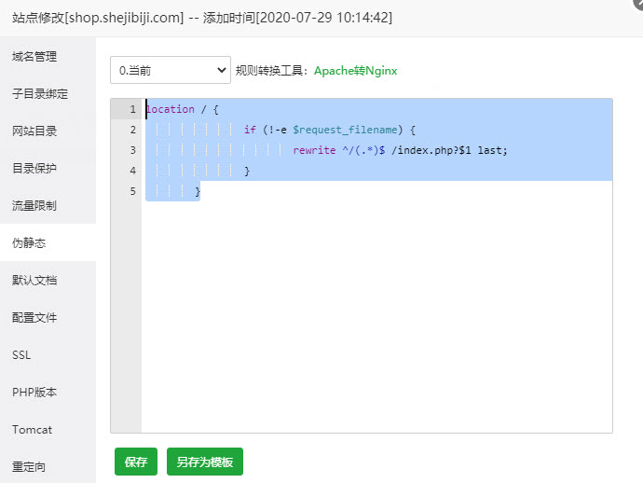The width and height of the screenshot is (643, 483).
Task: Go to 重定向 settings
Action: point(29,466)
